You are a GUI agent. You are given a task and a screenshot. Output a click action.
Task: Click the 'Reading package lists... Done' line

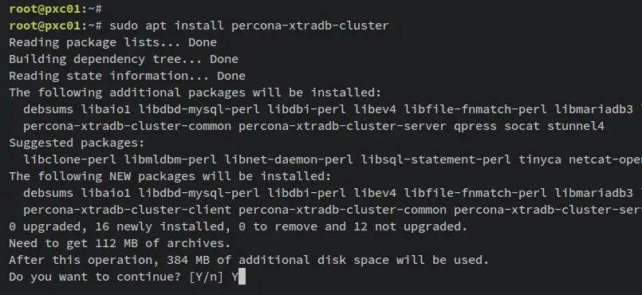113,42
